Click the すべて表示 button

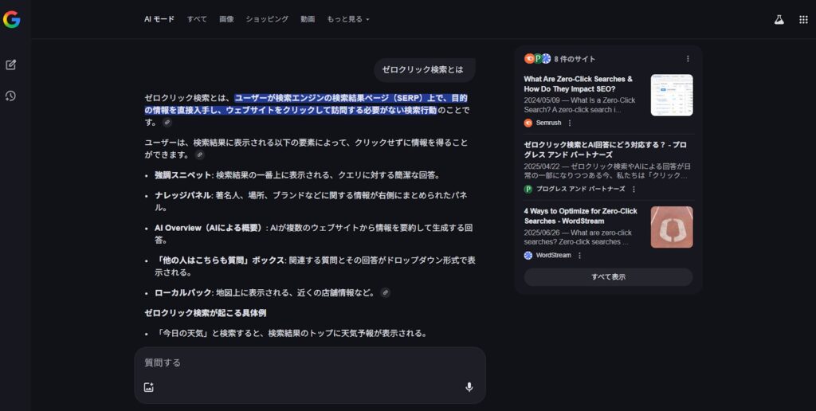(x=608, y=277)
